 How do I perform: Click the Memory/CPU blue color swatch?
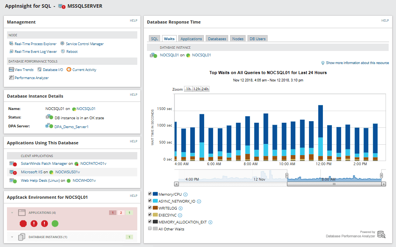(x=155, y=194)
